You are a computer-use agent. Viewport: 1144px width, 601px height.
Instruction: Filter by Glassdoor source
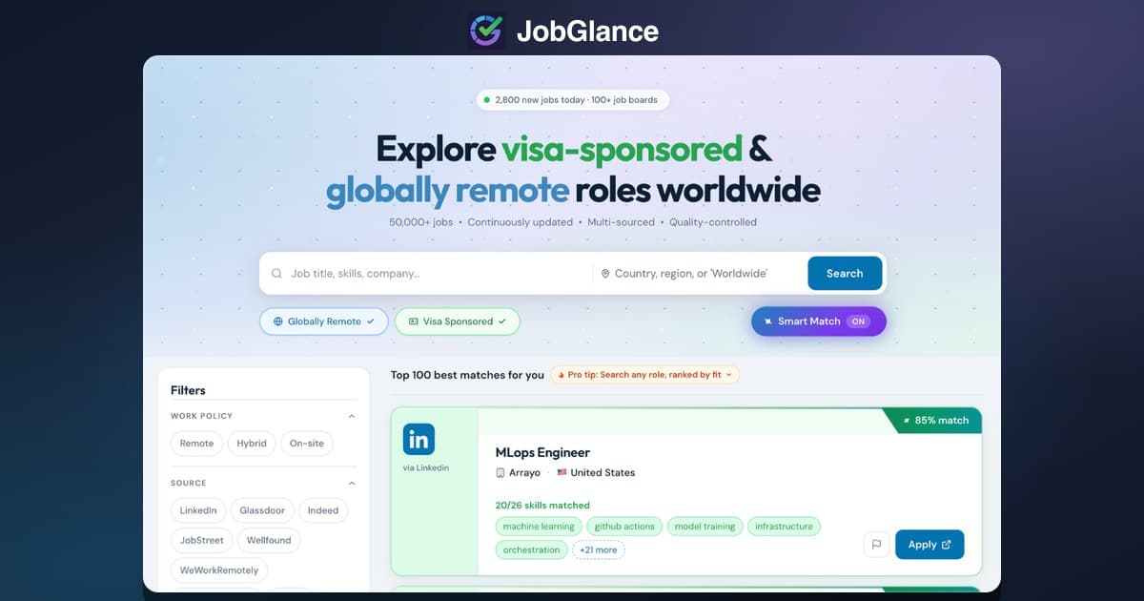[x=262, y=510]
